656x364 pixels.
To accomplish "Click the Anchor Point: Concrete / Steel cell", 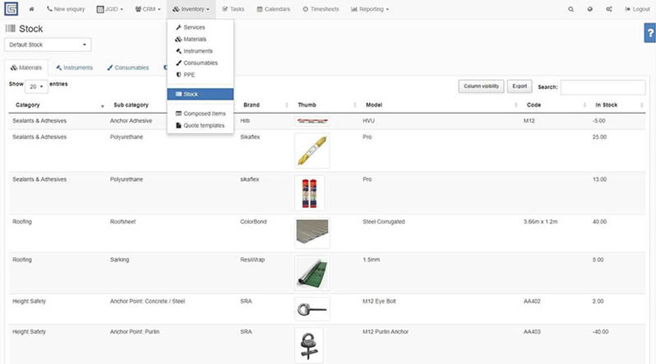I will click(x=148, y=301).
